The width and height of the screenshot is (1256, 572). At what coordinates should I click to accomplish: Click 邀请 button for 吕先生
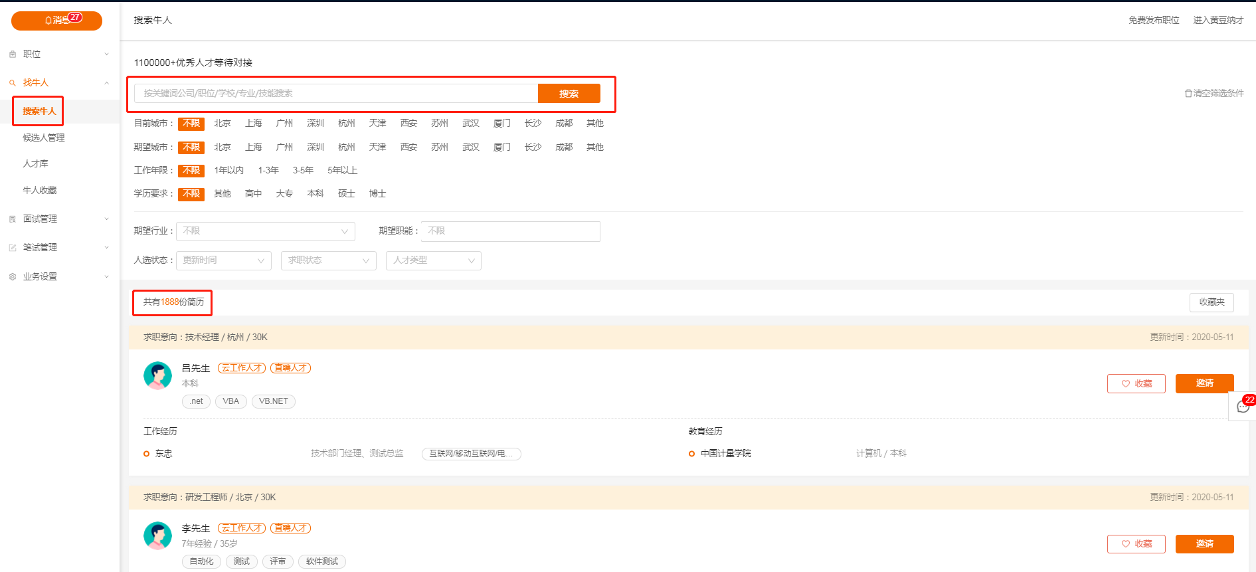[1205, 383]
